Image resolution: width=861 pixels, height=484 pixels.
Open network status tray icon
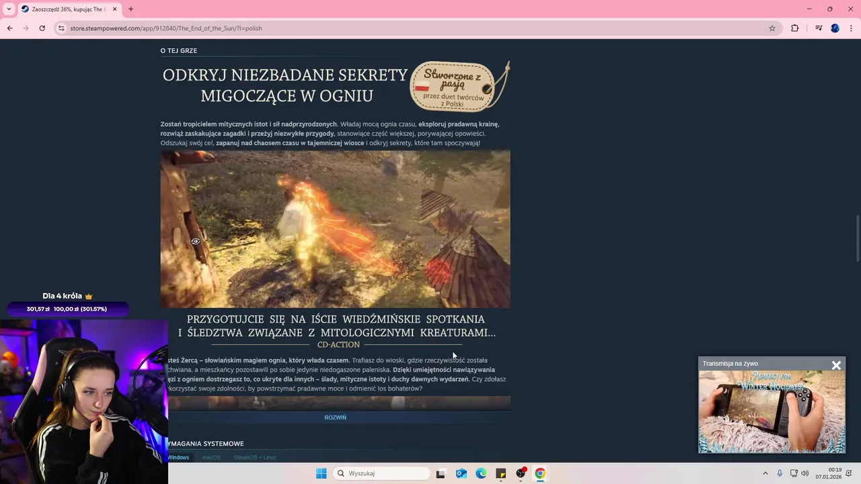[794, 473]
